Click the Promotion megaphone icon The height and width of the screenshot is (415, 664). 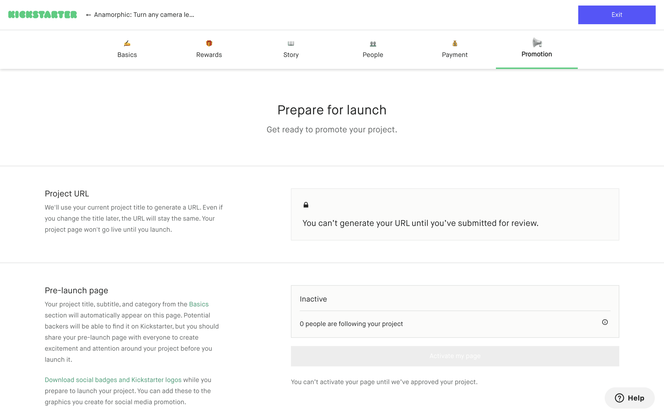coord(537,43)
